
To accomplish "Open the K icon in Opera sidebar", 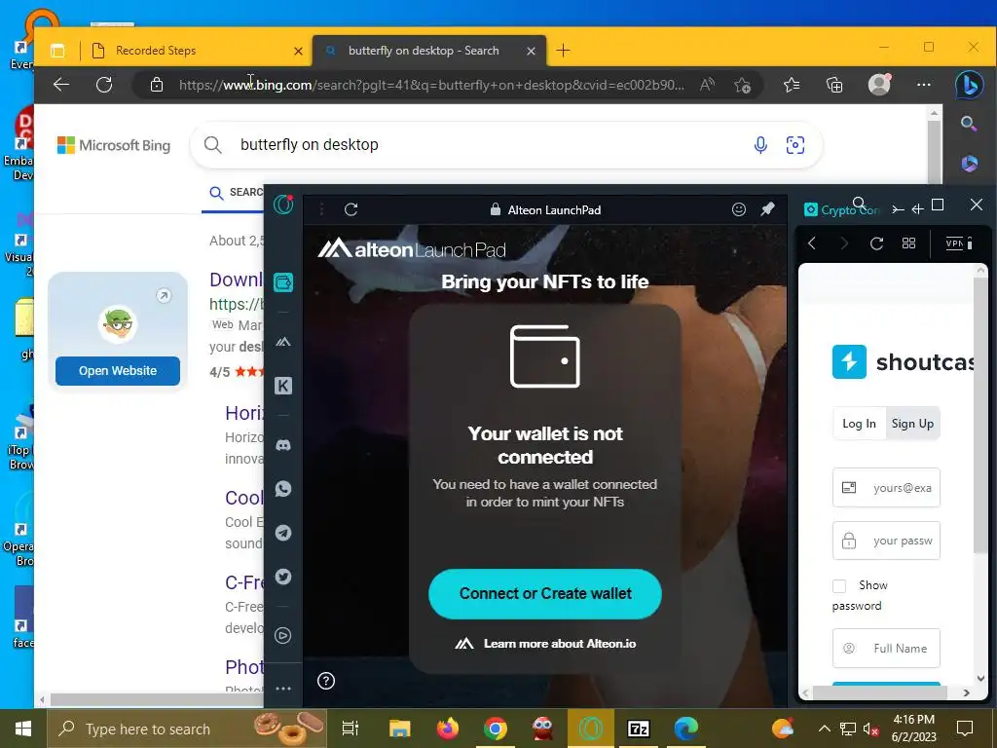I will click(x=283, y=386).
